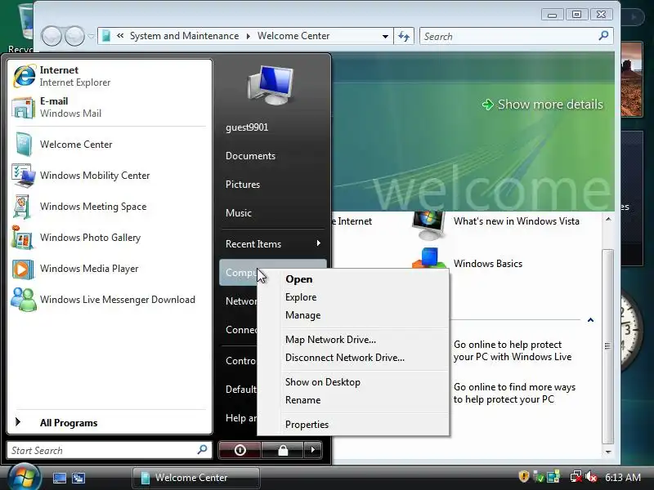Choose Explore in context menu

[x=353, y=297]
